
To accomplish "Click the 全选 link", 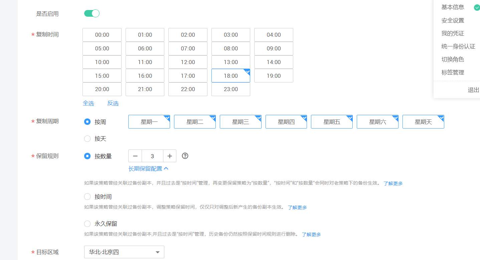I will point(88,103).
